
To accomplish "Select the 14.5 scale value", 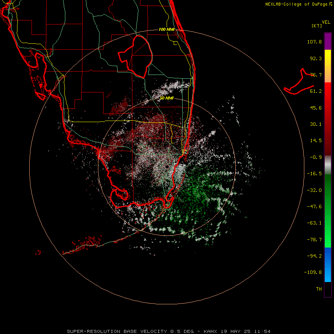I will click(316, 141).
